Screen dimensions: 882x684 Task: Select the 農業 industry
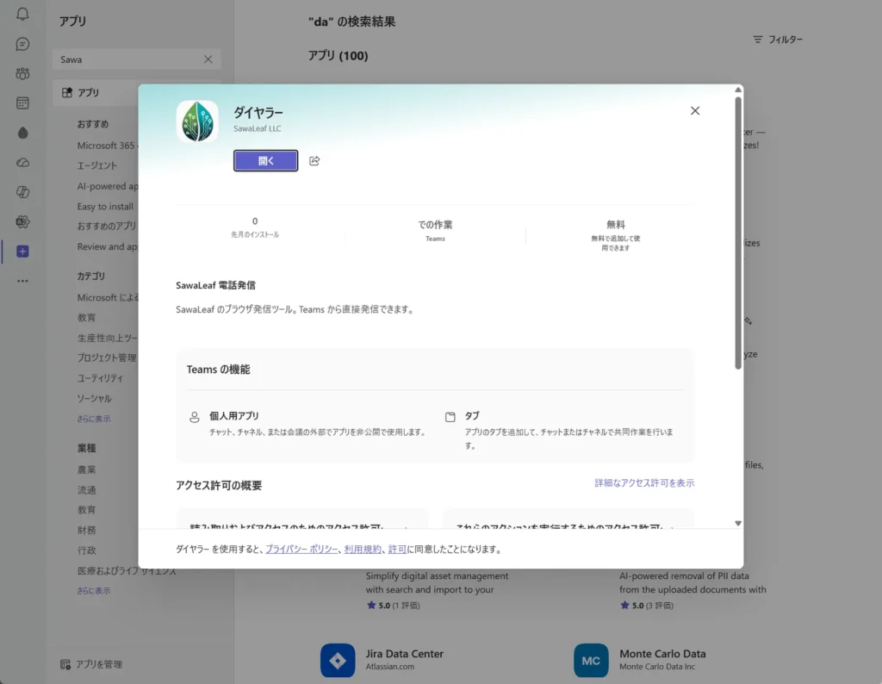tap(87, 469)
